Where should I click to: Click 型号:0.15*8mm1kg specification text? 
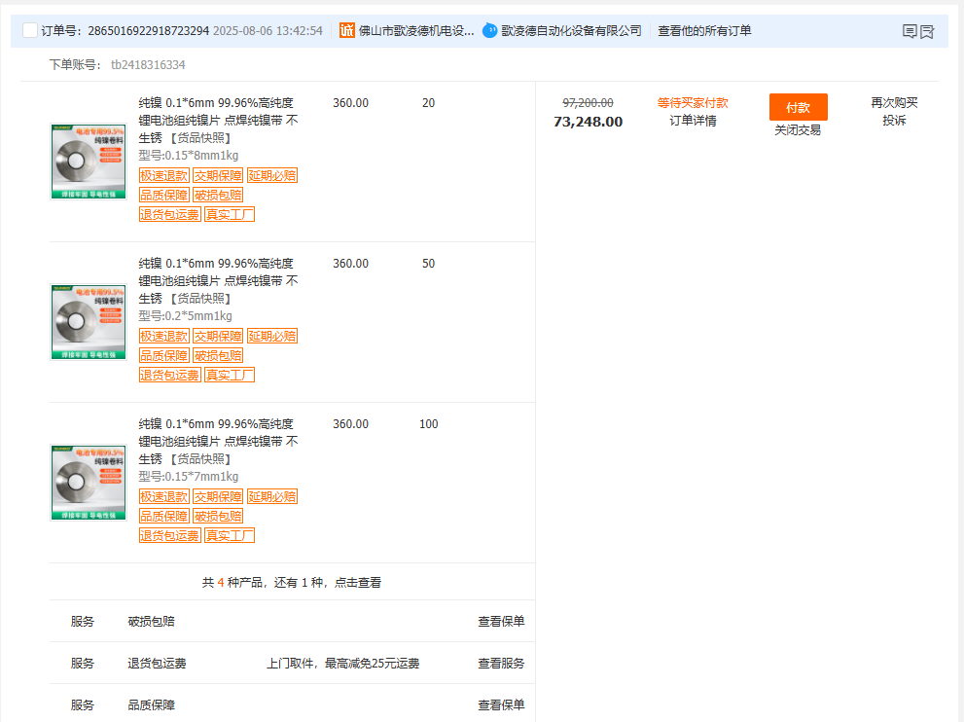pyautogui.click(x=188, y=155)
